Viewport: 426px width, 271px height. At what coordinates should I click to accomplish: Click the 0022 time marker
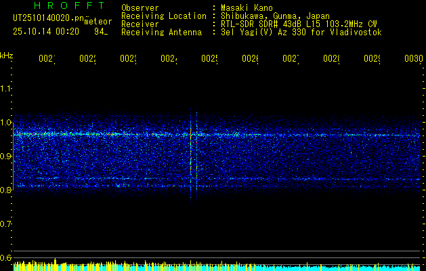(88, 58)
